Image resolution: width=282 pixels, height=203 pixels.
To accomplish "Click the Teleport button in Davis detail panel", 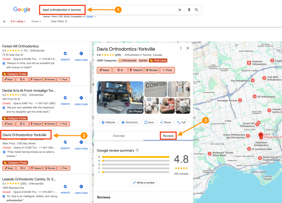I will (136, 70).
